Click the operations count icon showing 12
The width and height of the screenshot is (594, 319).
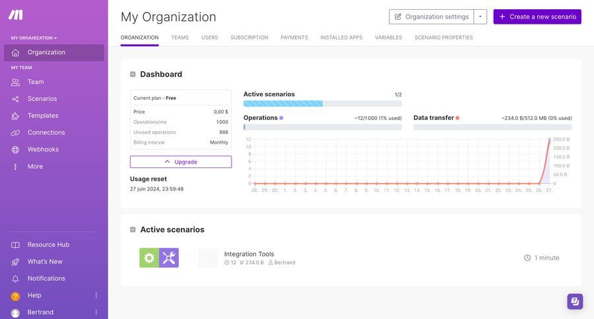click(x=226, y=262)
